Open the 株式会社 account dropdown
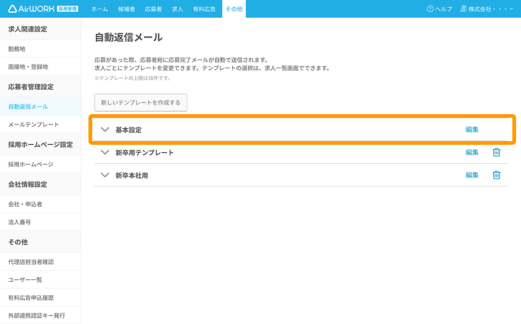This screenshot has width=521, height=324. [487, 9]
